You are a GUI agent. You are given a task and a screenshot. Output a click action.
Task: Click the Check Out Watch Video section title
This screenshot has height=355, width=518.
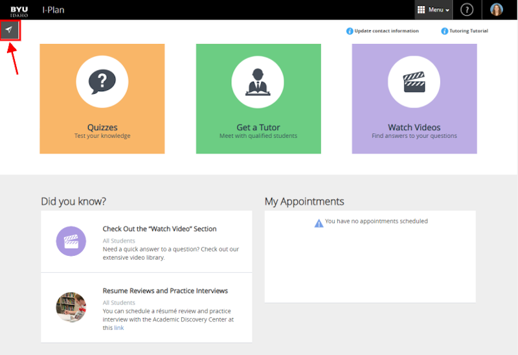pyautogui.click(x=159, y=229)
